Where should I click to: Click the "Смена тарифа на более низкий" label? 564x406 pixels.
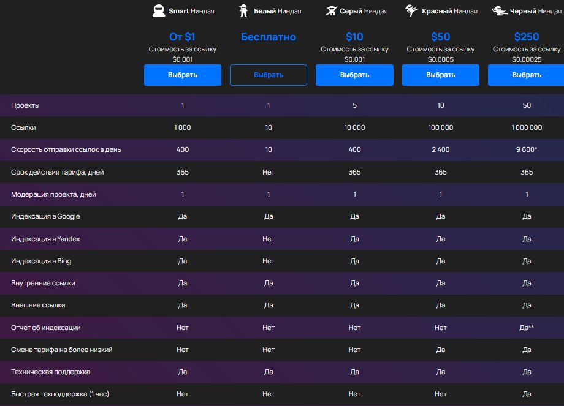(61, 350)
